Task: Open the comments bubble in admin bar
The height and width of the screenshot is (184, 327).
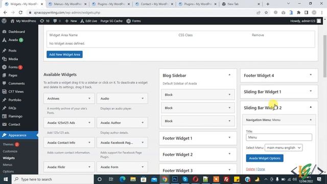Action: click(57, 21)
